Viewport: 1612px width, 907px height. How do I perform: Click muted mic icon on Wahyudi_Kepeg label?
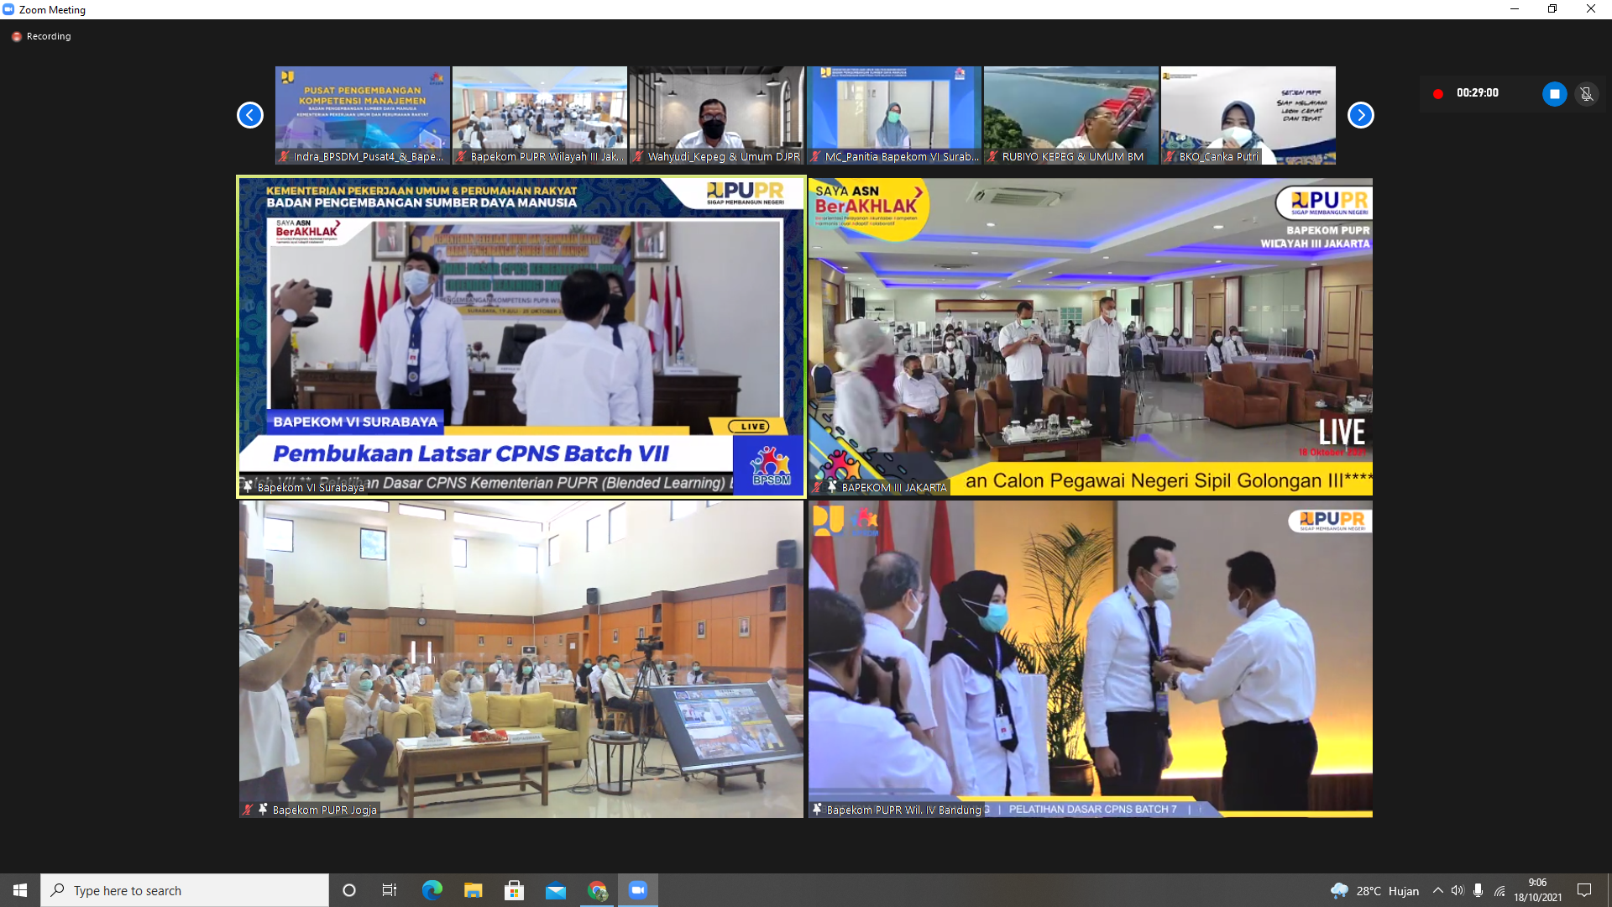(x=639, y=156)
